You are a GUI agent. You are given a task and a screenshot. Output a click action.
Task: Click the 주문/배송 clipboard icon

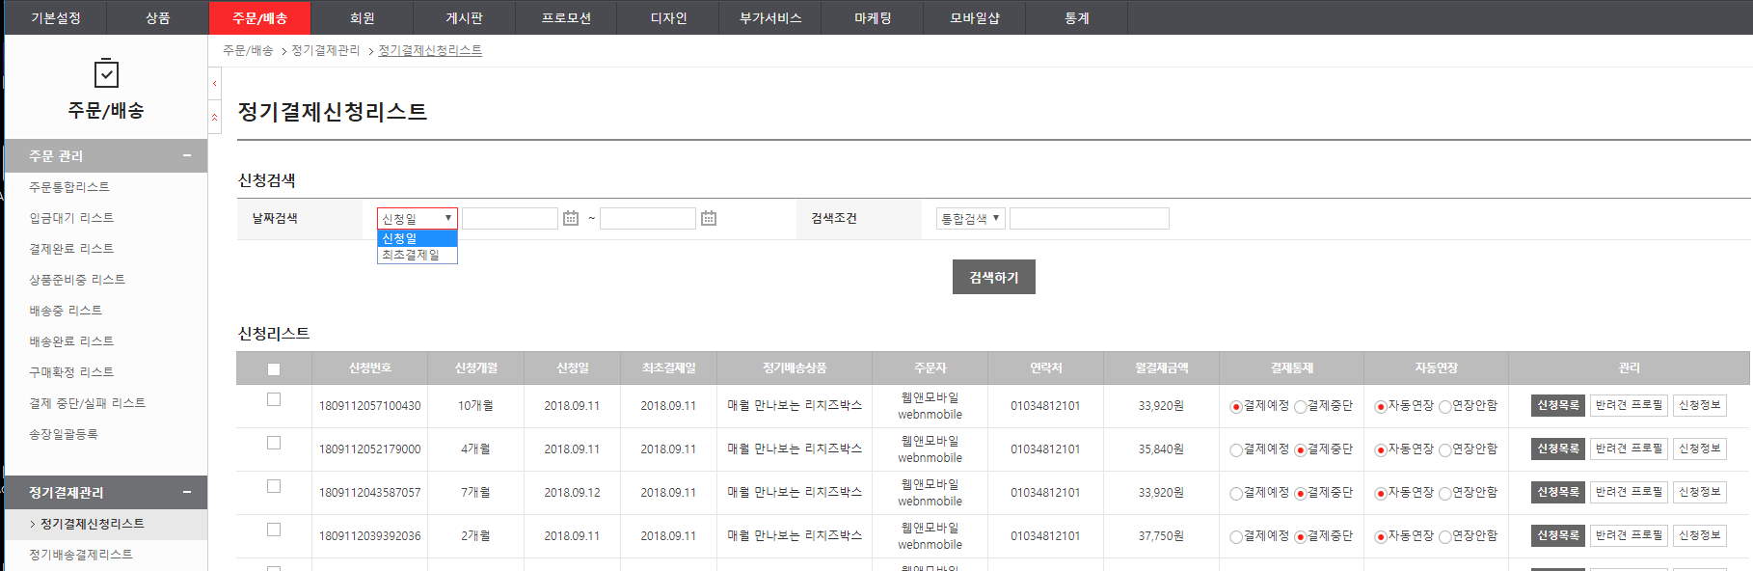(106, 73)
